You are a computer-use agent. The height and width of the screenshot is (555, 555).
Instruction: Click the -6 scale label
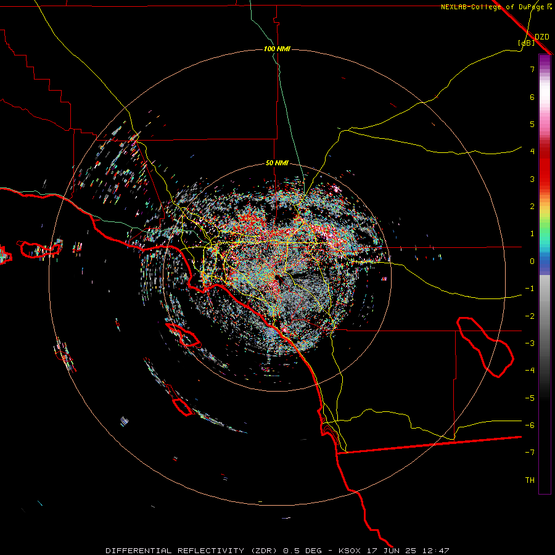point(530,425)
